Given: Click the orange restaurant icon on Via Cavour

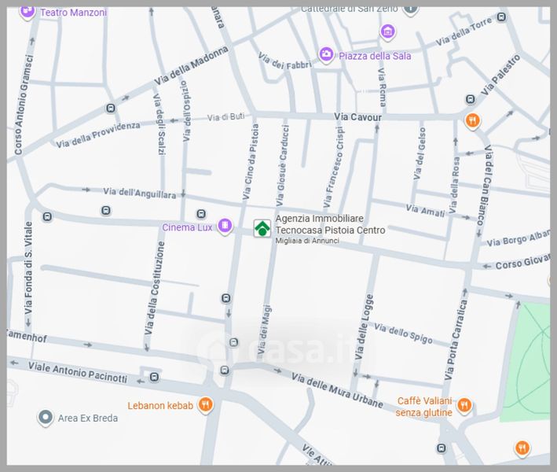Looking at the screenshot, I should 471,121.
